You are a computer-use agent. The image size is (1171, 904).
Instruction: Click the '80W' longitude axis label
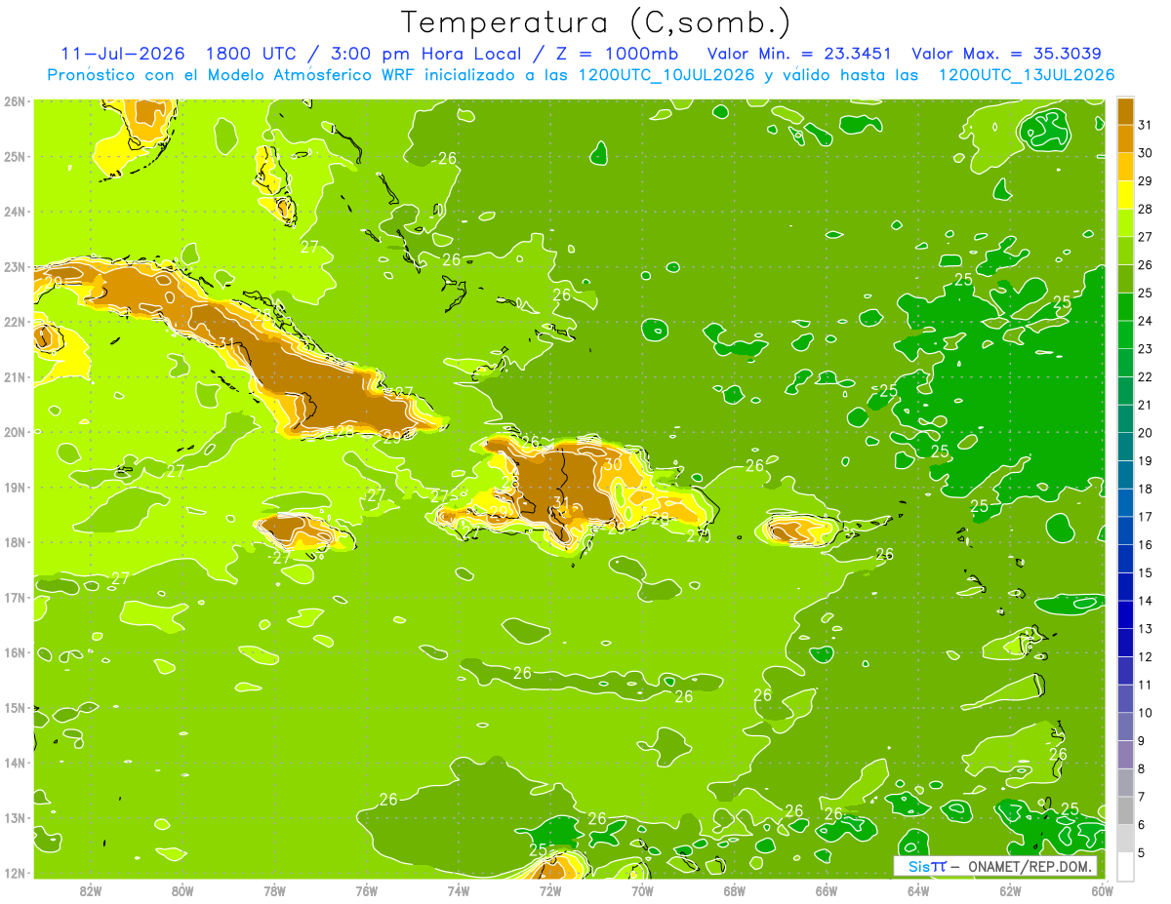182,890
